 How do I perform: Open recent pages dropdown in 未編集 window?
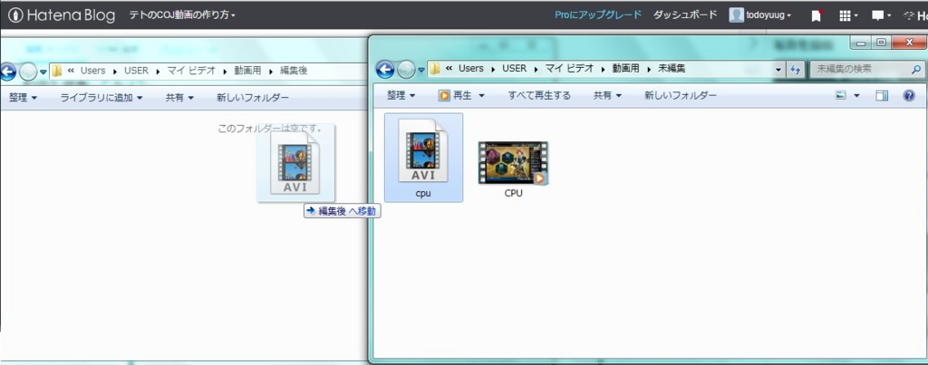click(420, 71)
